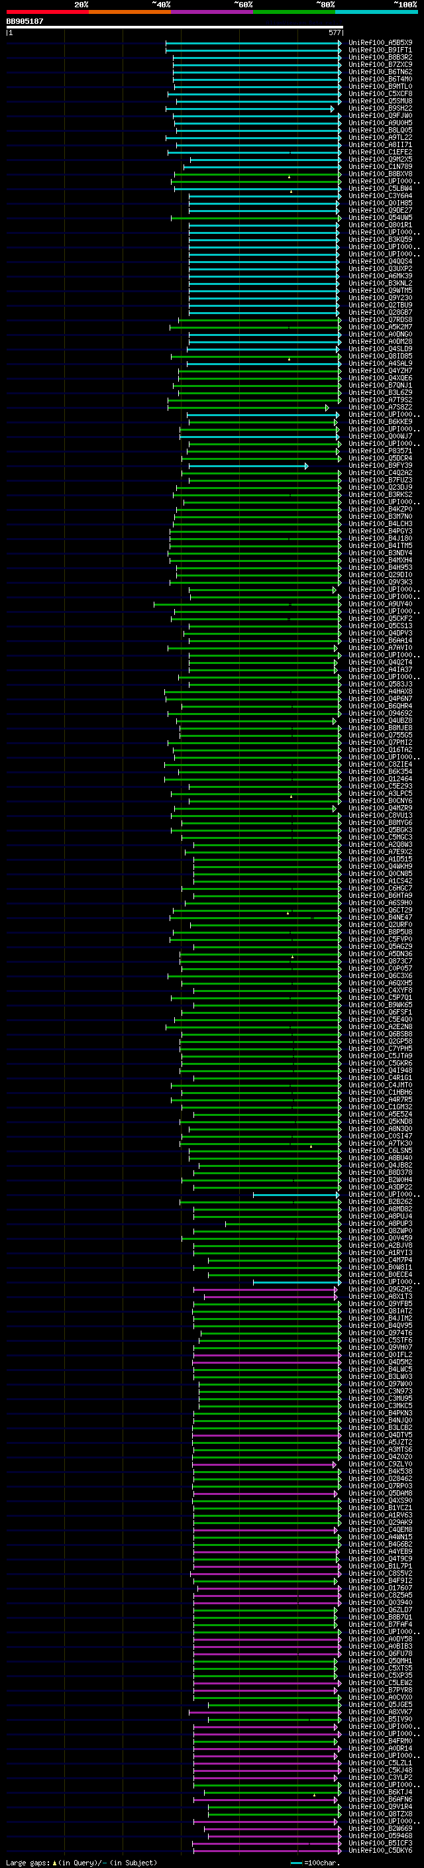This screenshot has height=1868, width=424.
Task: Open hit UniRef100_B8B3R2
Action: pyautogui.click(x=380, y=57)
